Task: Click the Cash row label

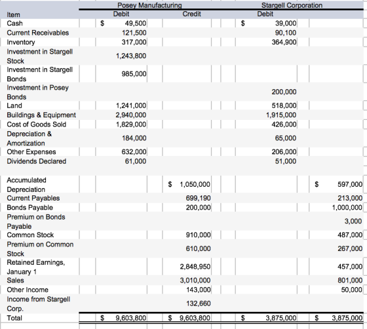Action: (14, 24)
